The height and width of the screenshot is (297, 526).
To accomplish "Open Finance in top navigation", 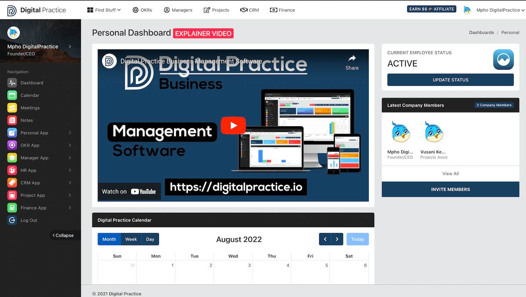I will tap(282, 10).
